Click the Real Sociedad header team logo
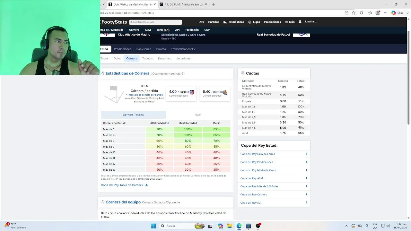 click(x=302, y=35)
